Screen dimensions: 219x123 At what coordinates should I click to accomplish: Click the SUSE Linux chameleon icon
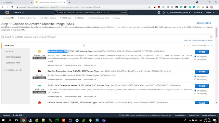click(39, 85)
